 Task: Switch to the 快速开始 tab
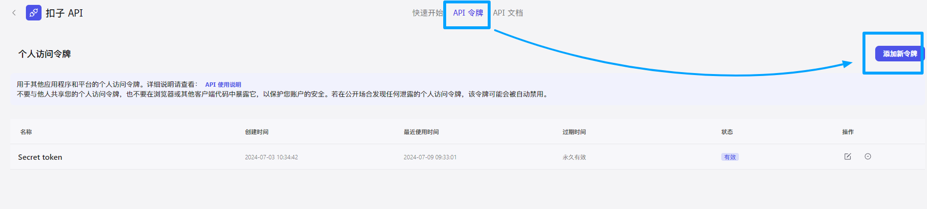click(x=428, y=13)
